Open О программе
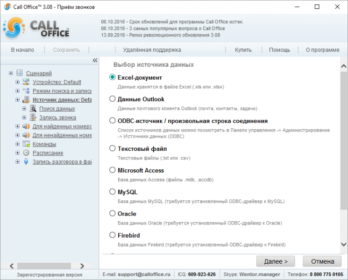 322,50
